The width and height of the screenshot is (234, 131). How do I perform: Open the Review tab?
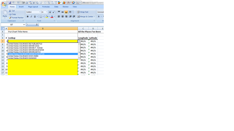pos(65,7)
